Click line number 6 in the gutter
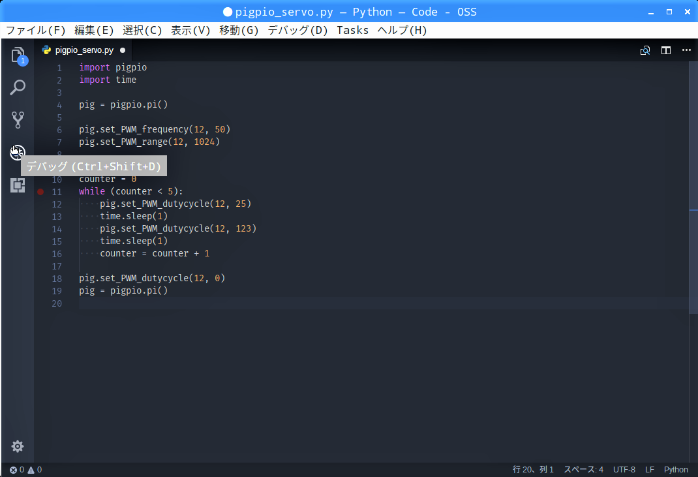The height and width of the screenshot is (477, 698). 59,130
